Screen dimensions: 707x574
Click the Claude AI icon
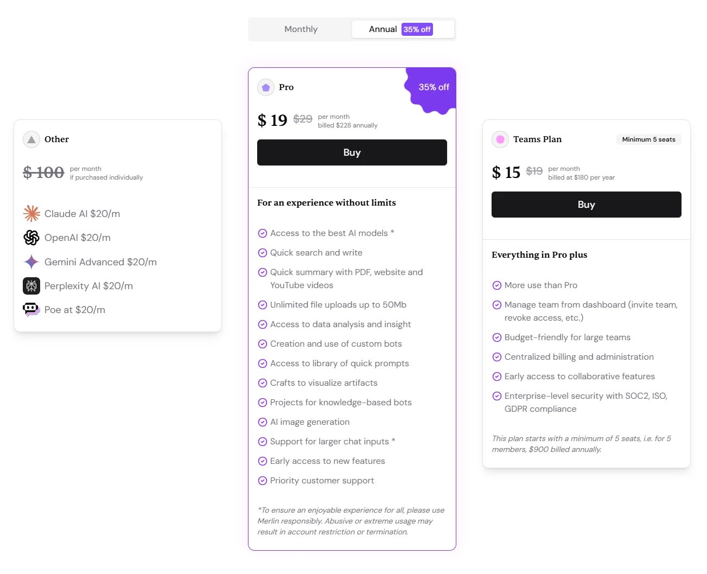pos(31,213)
